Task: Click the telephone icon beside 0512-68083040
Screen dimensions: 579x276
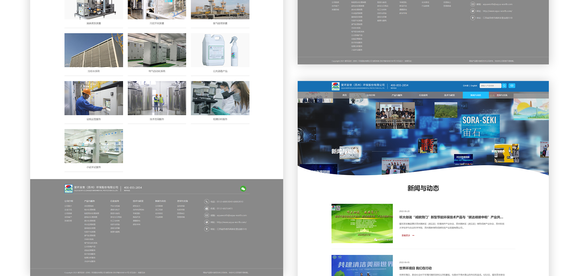Action: point(207,202)
